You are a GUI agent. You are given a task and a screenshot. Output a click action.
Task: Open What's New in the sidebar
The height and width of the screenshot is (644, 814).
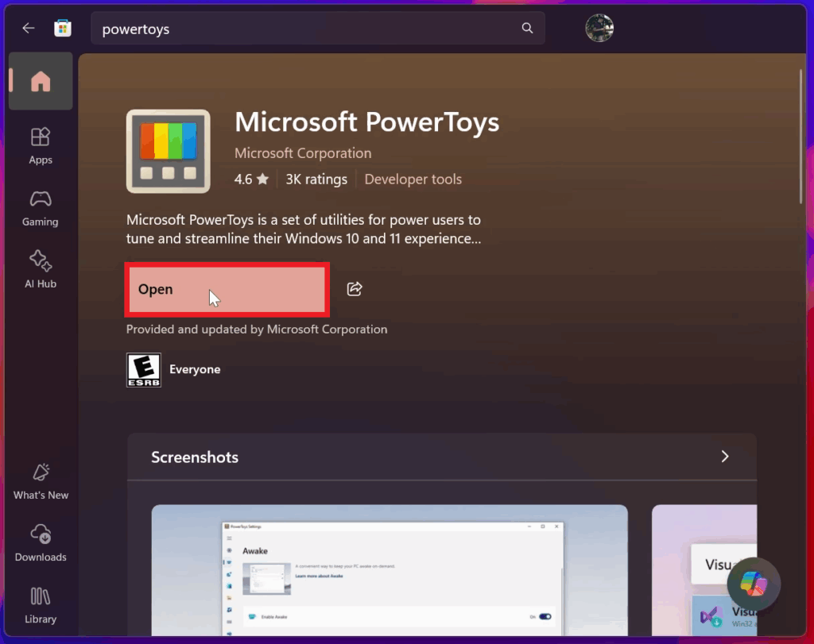pos(41,481)
